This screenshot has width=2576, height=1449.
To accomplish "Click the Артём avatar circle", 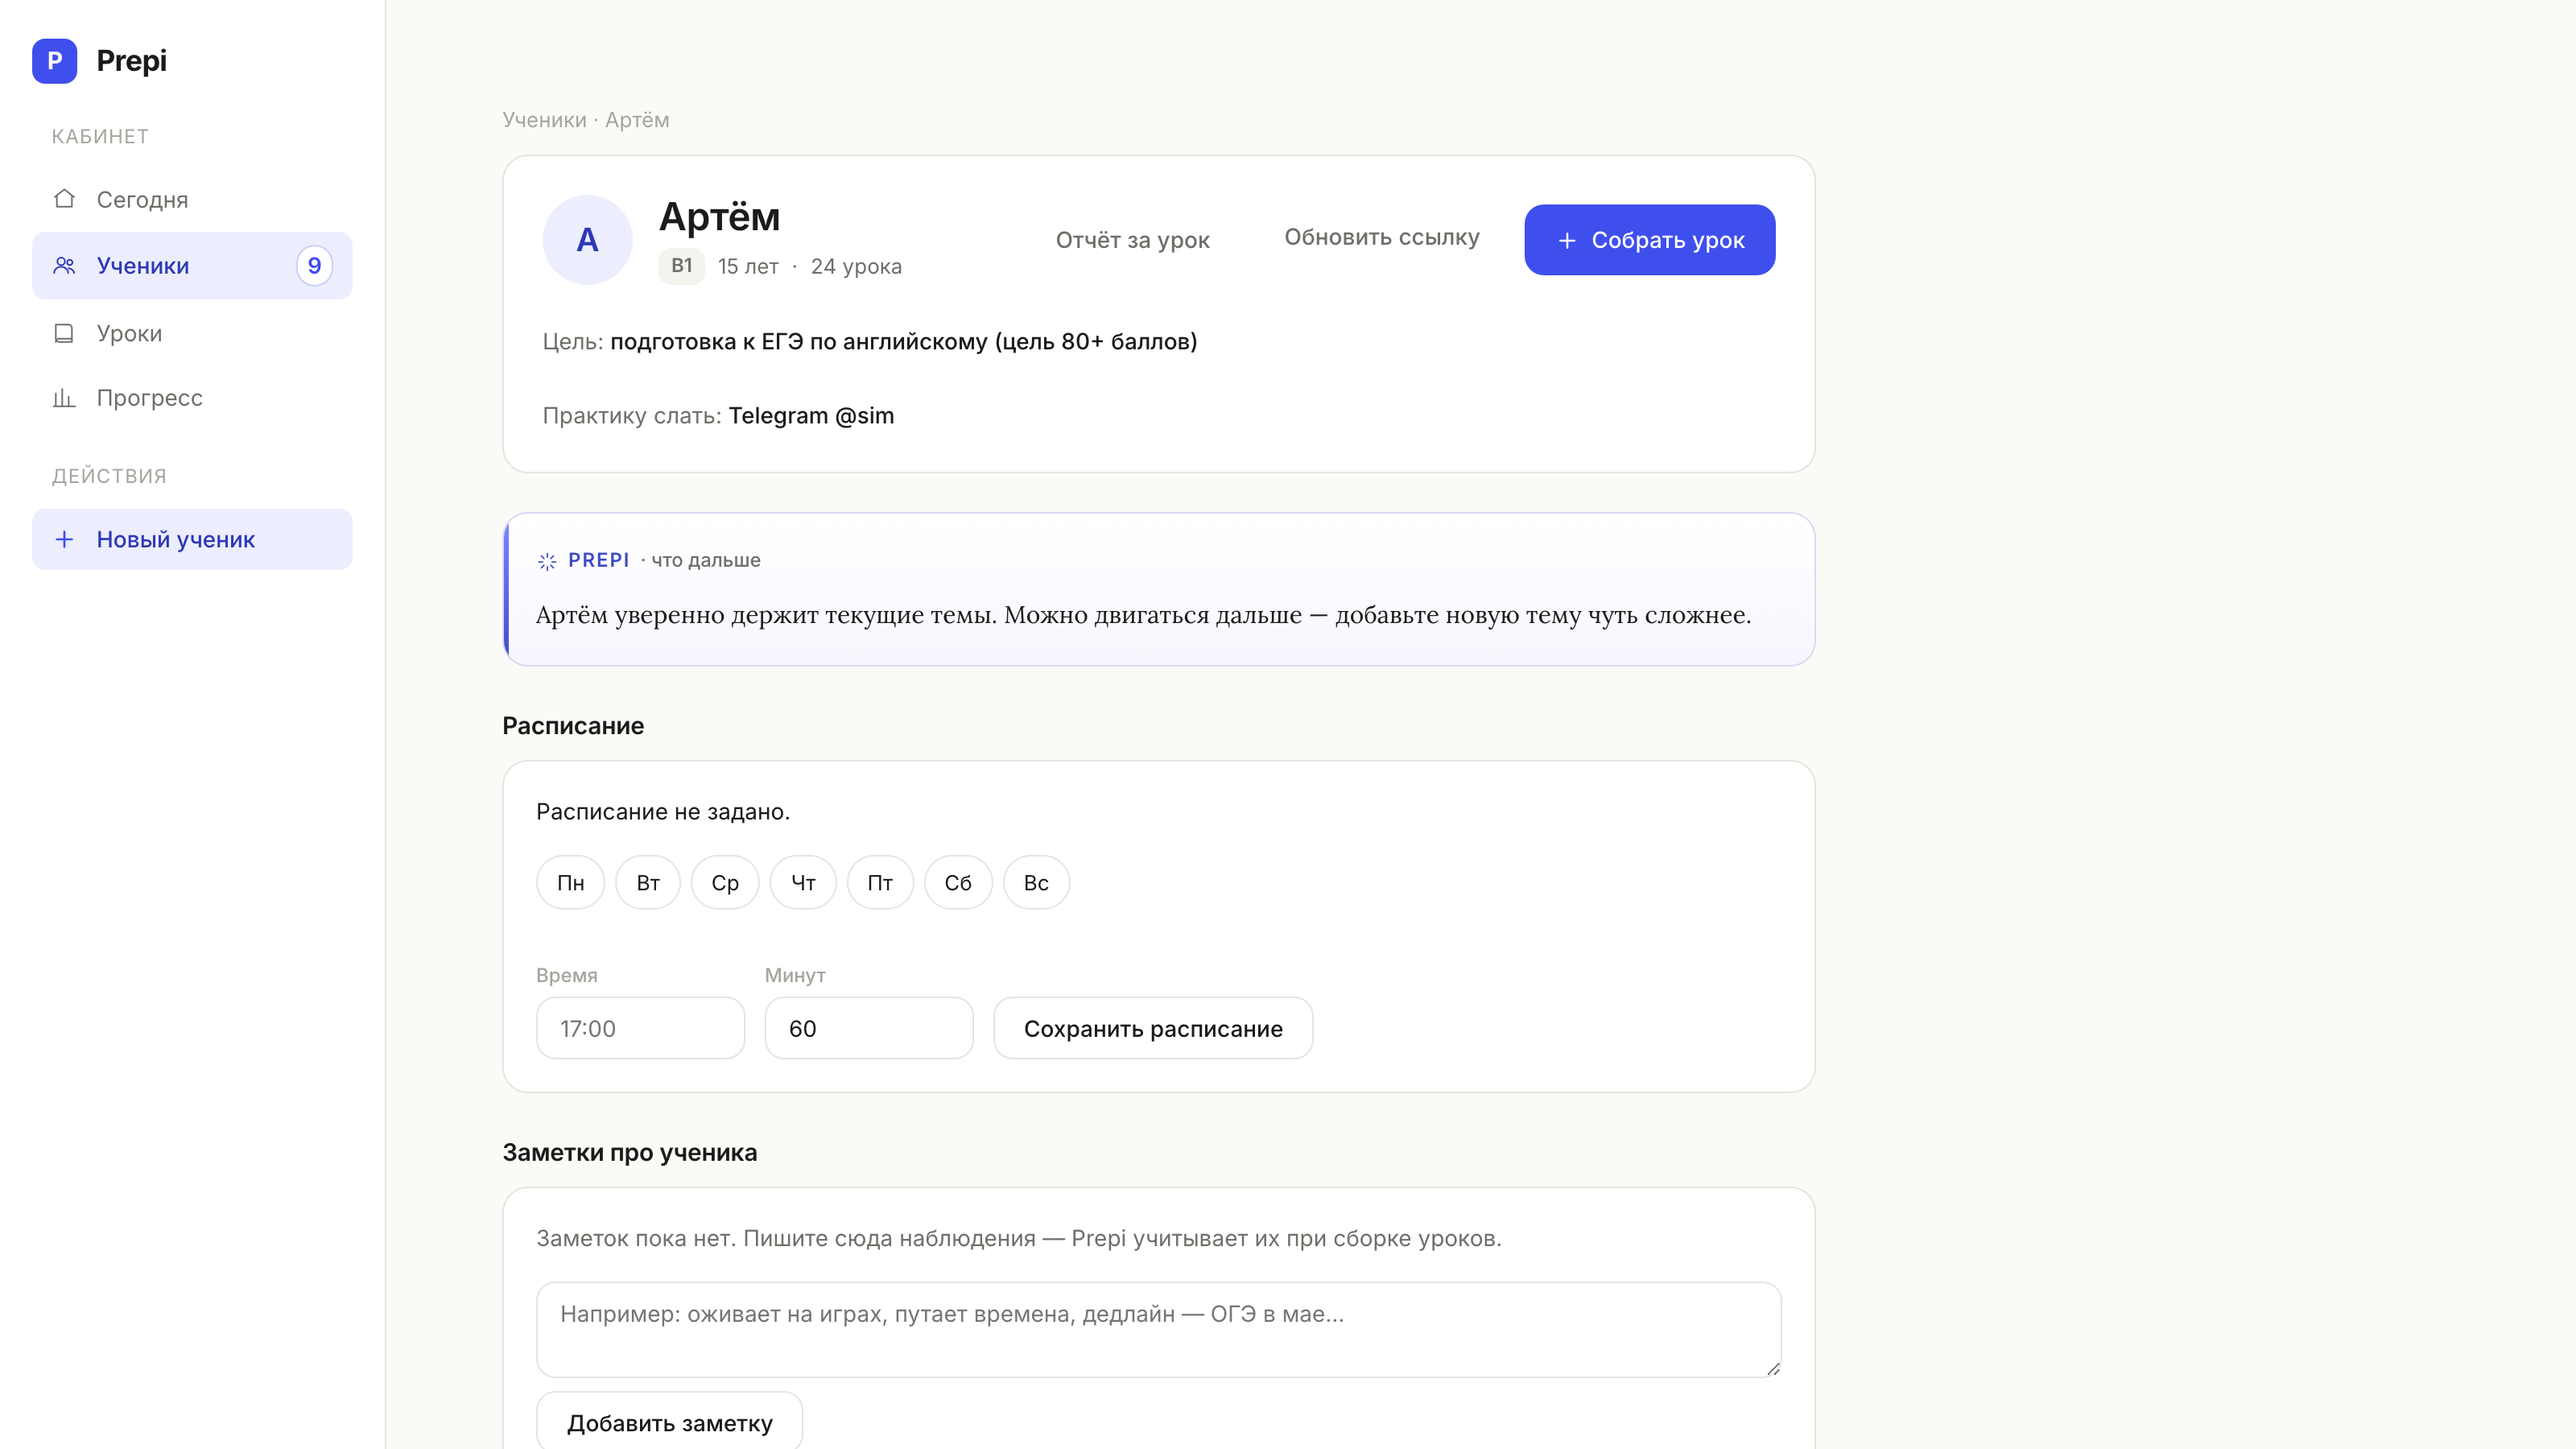I will pyautogui.click(x=587, y=240).
